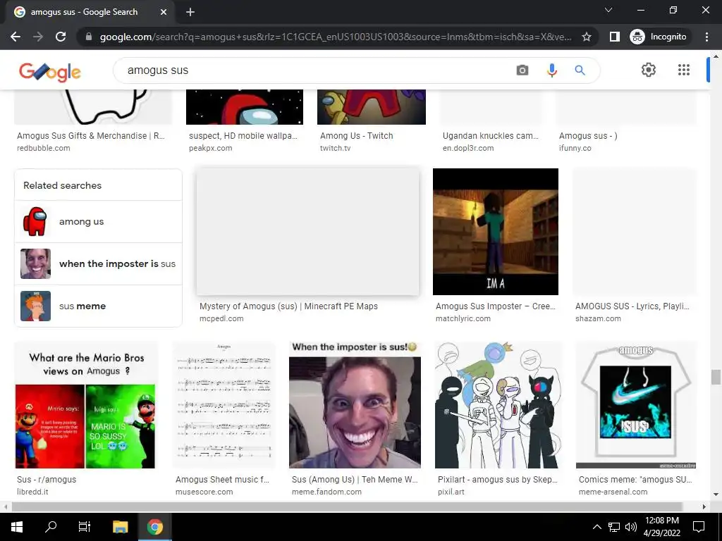This screenshot has height=541, width=722.
Task: Open the Mario Bros views on Amogus image
Action: coord(85,405)
